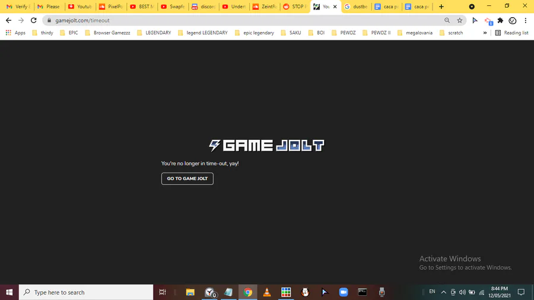Open the thirdy bookmark folder
Viewport: 534px width, 300px height.
pos(43,33)
